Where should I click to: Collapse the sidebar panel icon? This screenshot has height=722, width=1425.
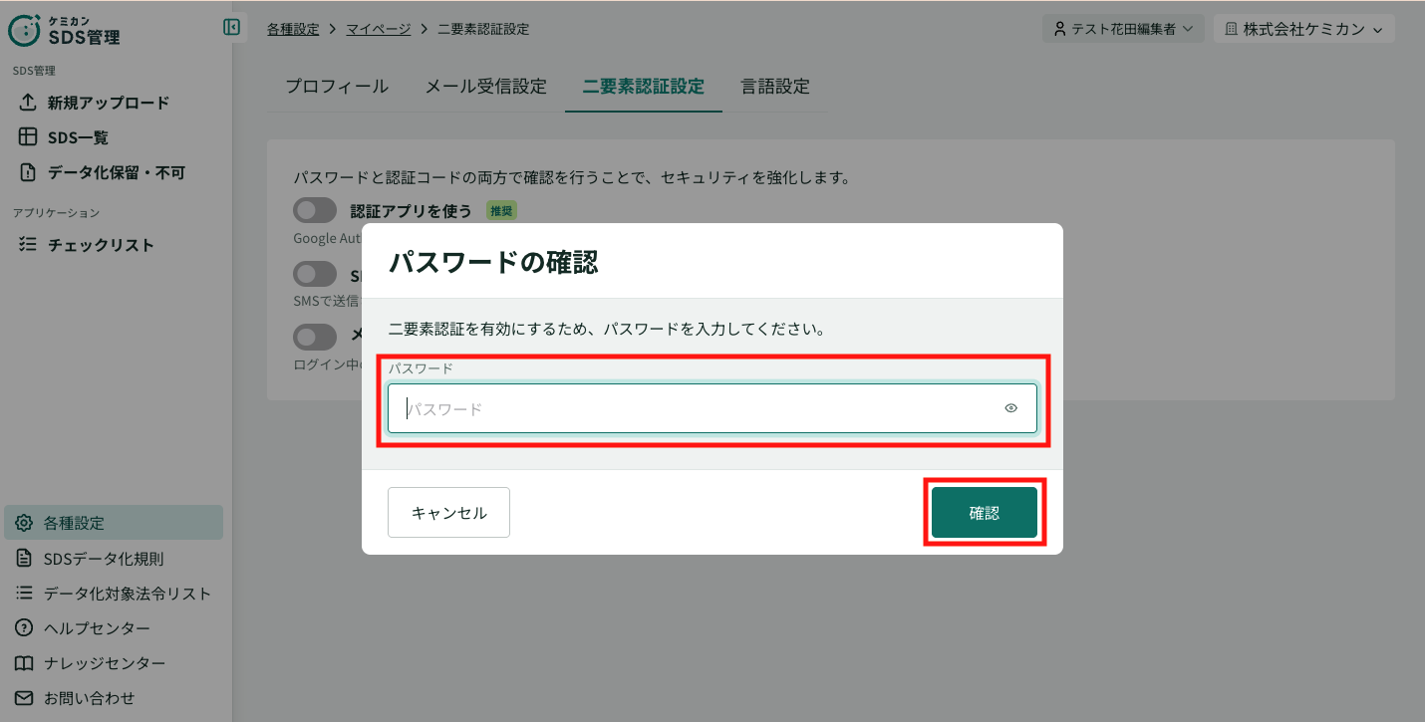click(x=232, y=28)
